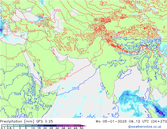Click the blue 1012 isobar label over Arabian Sea
The image size is (167, 129).
tap(76, 88)
